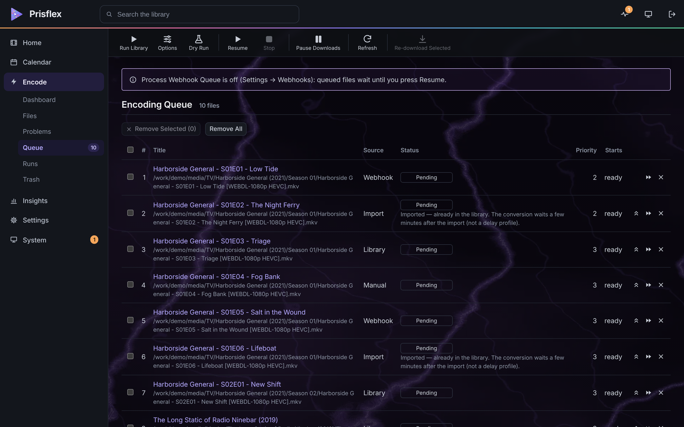Screen dimensions: 684x427
Task: Raise priority of The Night Ferry row
Action: click(x=636, y=213)
